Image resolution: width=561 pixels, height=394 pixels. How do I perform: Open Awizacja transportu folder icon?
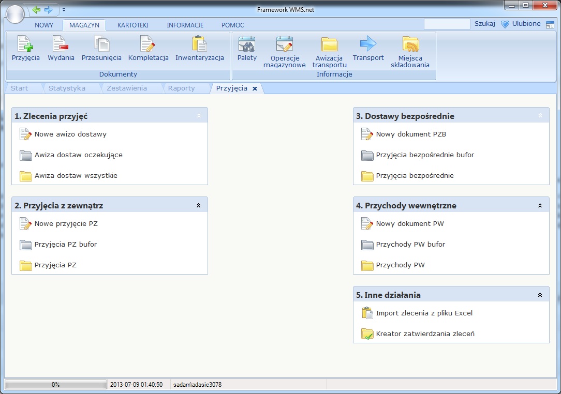coord(329,45)
